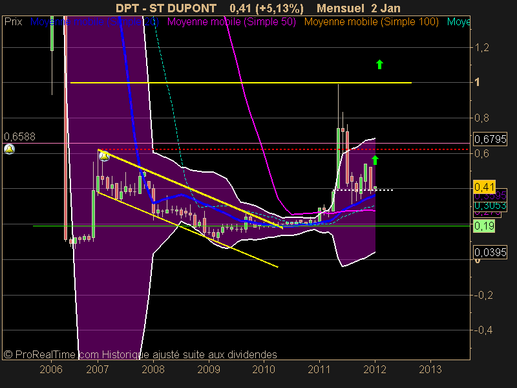Click the 2010 label on the time axis

pyautogui.click(x=264, y=369)
